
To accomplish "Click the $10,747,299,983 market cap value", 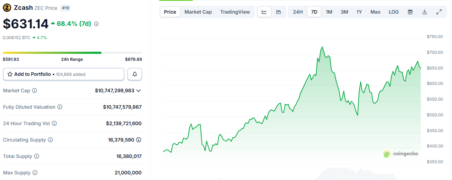I will 114,91.
